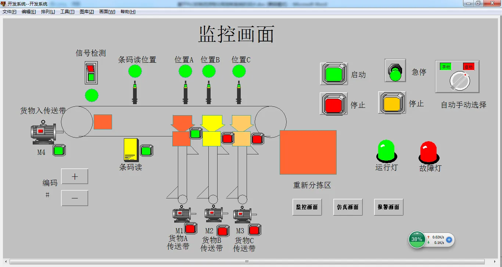Open the 图库[Z] menu

[x=87, y=12]
